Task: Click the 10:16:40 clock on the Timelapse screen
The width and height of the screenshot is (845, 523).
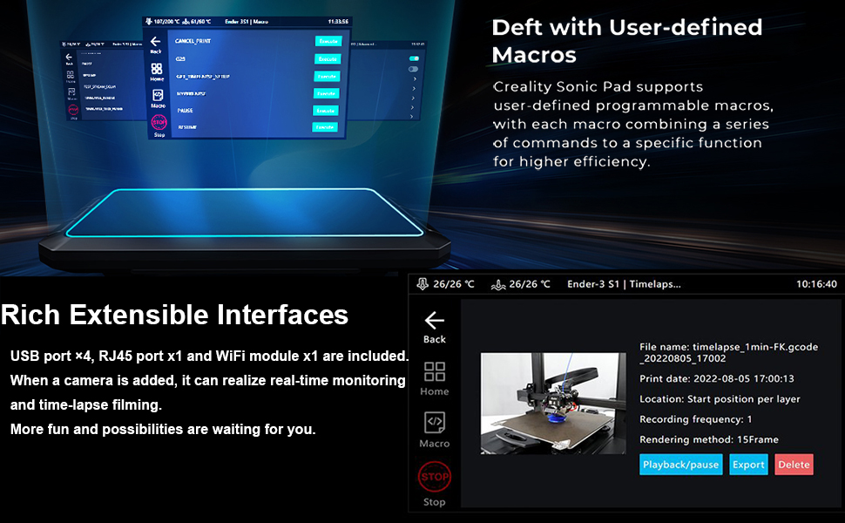Action: coord(816,284)
